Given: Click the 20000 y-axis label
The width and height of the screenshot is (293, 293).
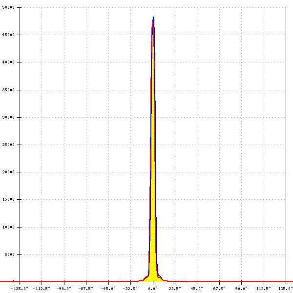Looking at the screenshot, I should click(x=8, y=172).
